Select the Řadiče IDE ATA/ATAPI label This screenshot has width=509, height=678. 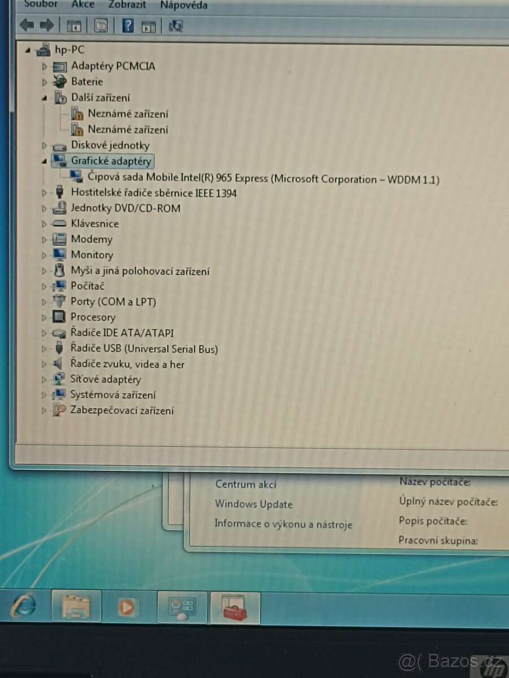122,333
